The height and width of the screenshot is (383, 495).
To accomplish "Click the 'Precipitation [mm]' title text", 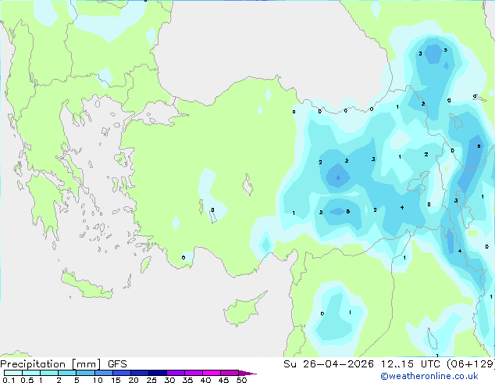I will coord(51,364).
